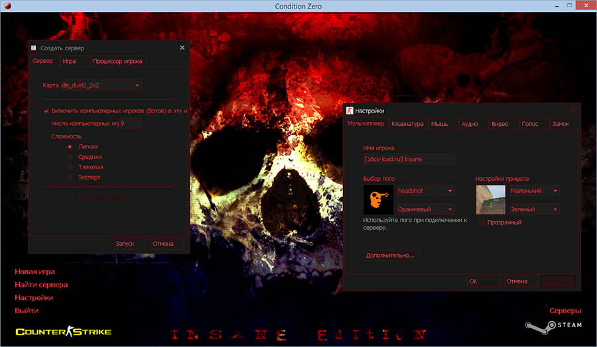Click the Выйти menu link

click(27, 310)
